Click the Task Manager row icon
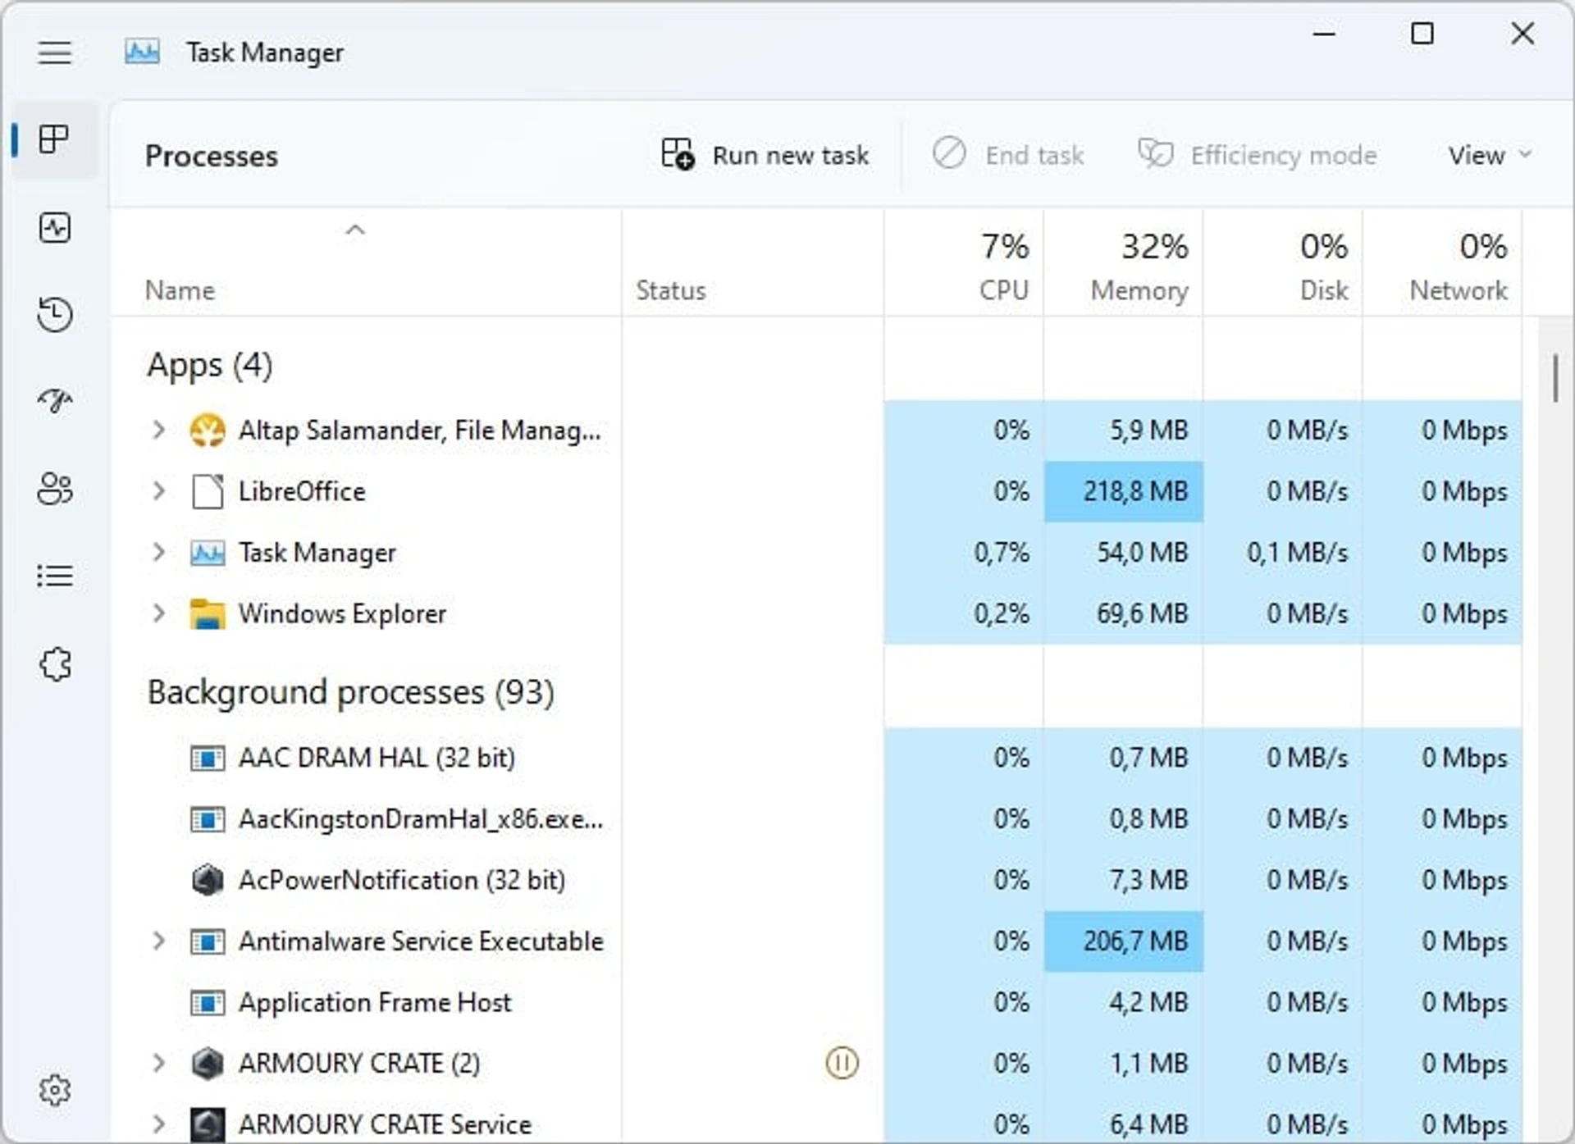 [x=207, y=553]
